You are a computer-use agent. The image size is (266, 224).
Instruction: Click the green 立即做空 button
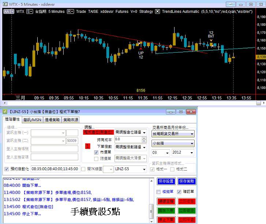coord(187,210)
